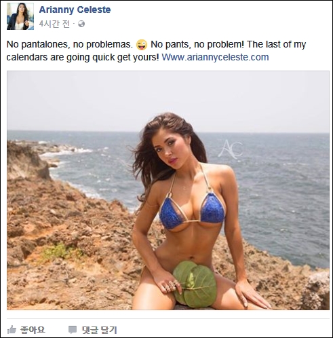Click the green leaf in the photo
The height and width of the screenshot is (338, 333).
tap(195, 284)
